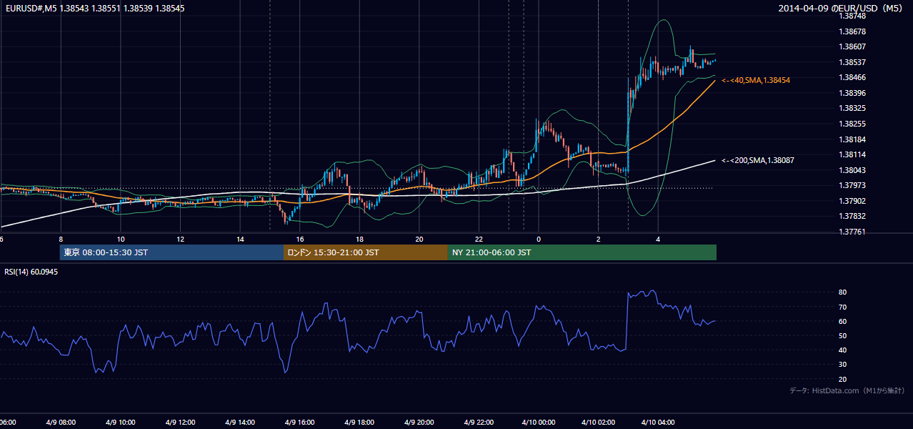Click the 4/9 16:00 time axis label
The image size is (913, 429).
point(300,422)
